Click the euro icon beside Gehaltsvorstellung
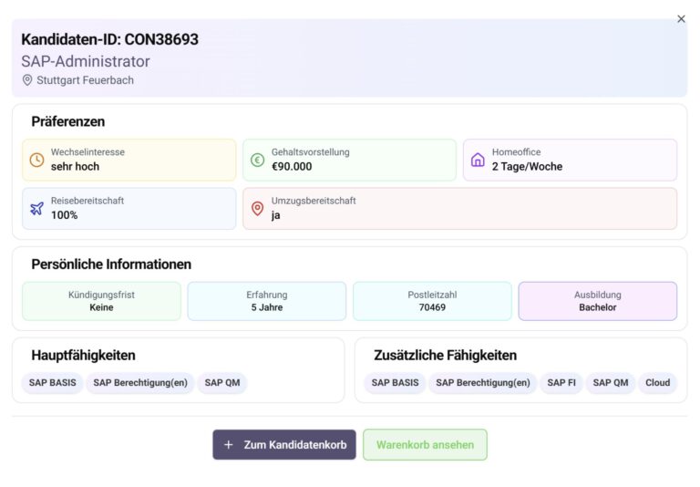 pyautogui.click(x=257, y=160)
